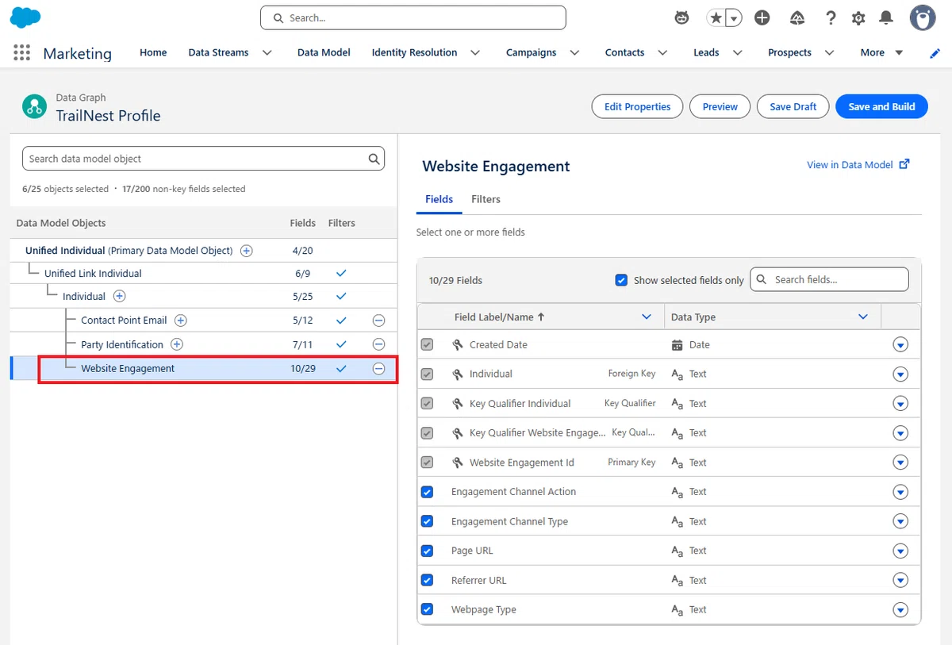Open the Setup gear icon
The image size is (952, 645).
(x=858, y=17)
